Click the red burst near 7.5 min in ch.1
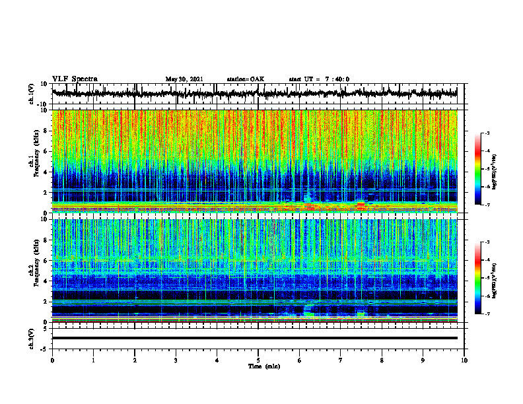 coord(361,205)
